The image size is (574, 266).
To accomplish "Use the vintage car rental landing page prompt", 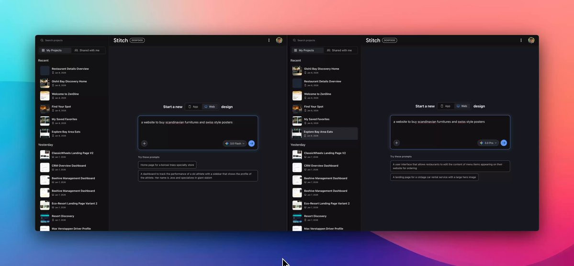I will (434, 177).
